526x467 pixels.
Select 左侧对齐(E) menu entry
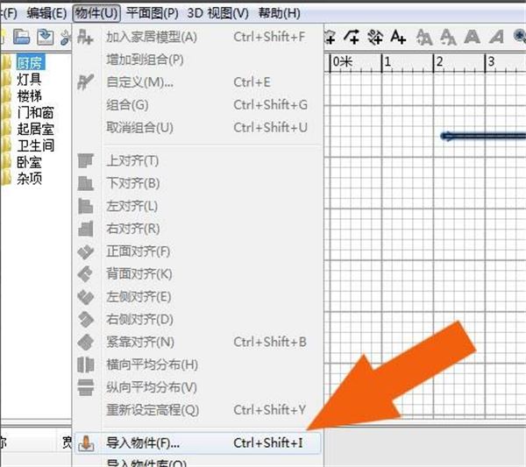pos(197,297)
